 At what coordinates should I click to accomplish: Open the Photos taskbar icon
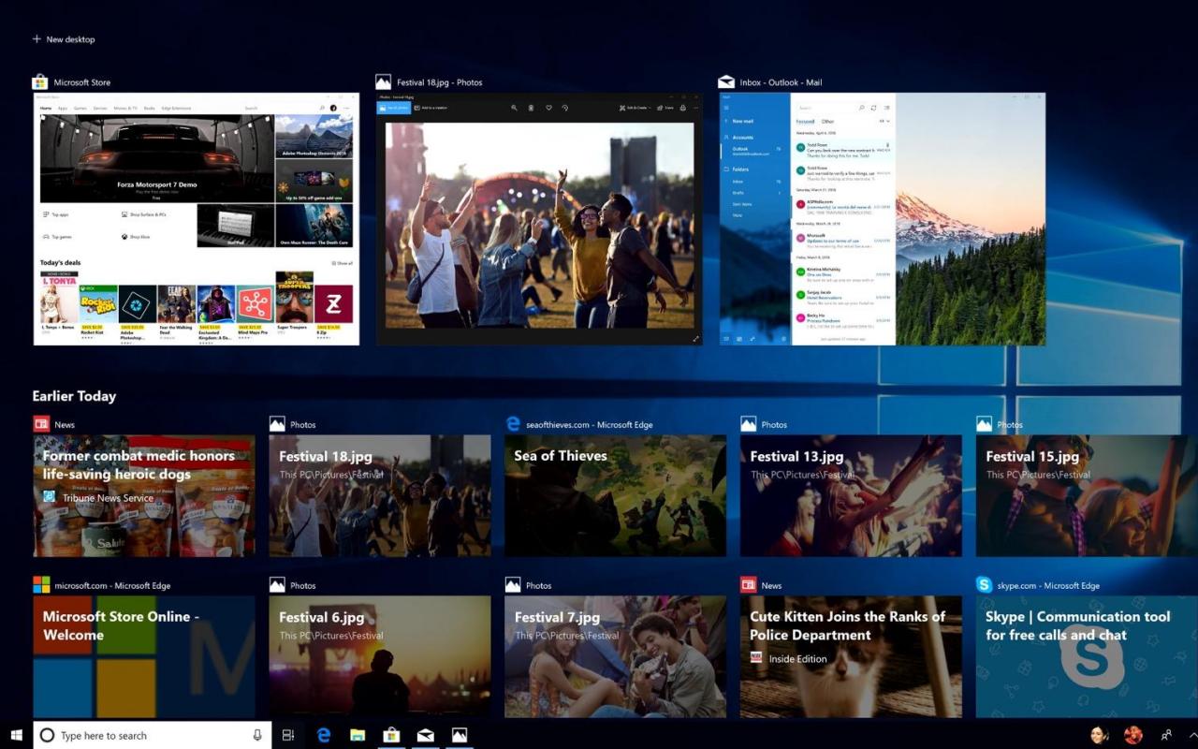459,735
